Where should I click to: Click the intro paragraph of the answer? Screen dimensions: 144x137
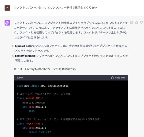71,30
